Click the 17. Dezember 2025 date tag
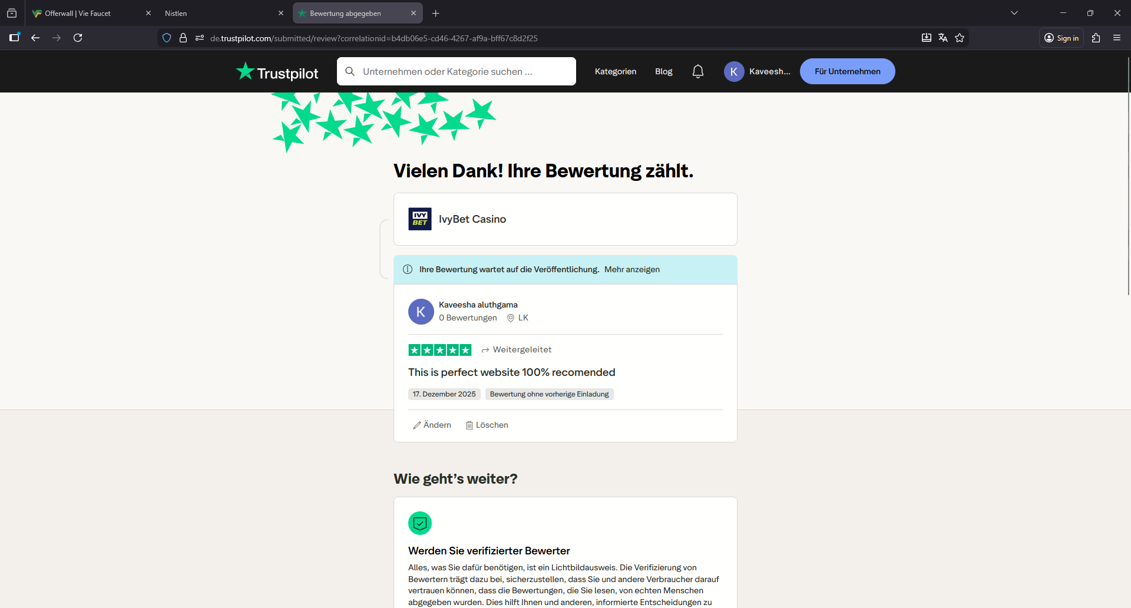Viewport: 1131px width, 608px height. tap(444, 394)
